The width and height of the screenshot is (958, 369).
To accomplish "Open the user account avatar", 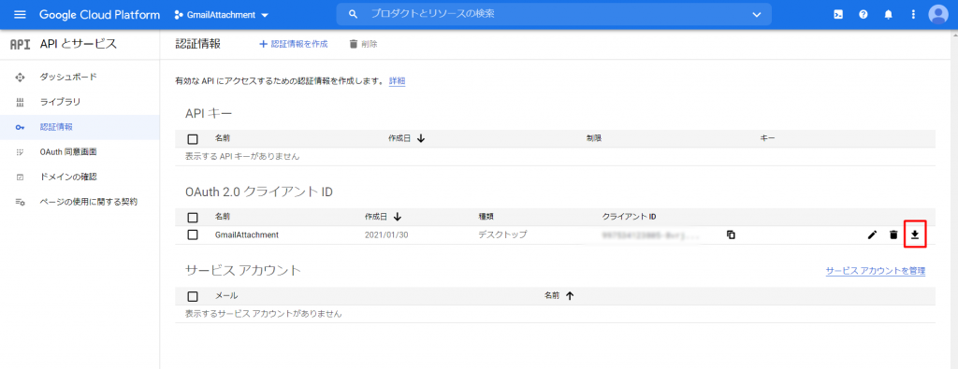I will tap(937, 15).
